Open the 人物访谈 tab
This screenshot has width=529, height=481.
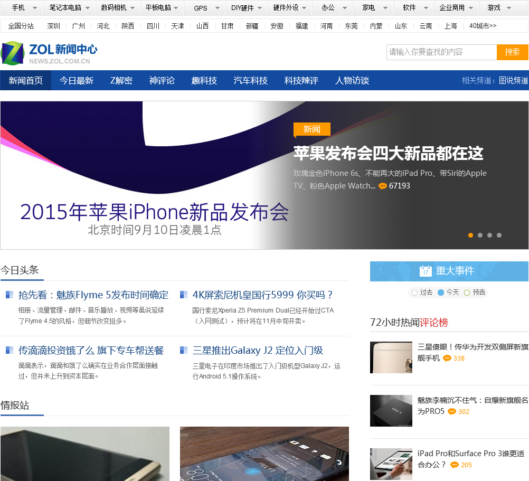click(x=352, y=80)
